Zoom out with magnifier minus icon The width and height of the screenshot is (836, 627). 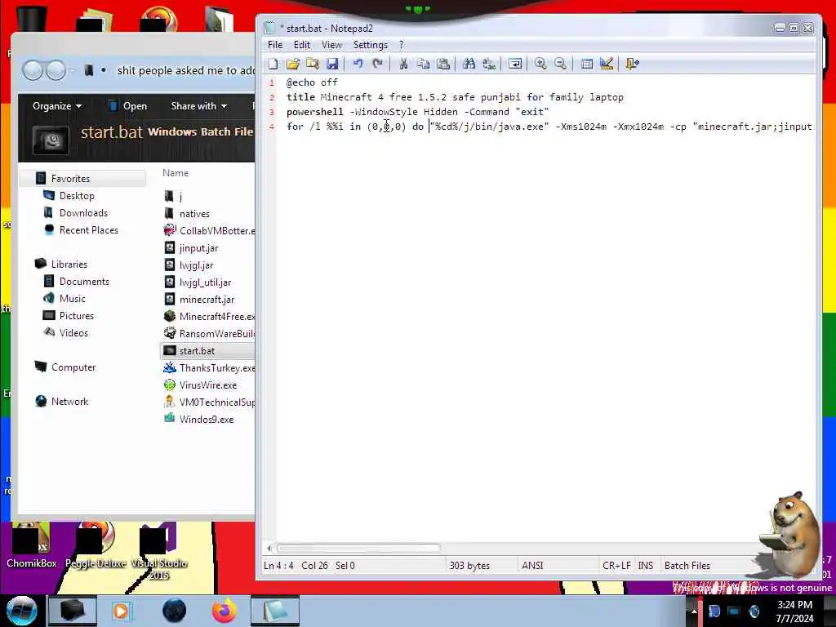560,64
